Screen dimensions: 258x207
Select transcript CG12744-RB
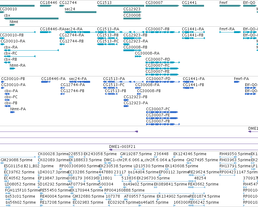point(72,41)
